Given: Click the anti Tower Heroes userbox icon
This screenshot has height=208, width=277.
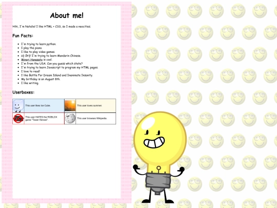Looking at the screenshot, I should pos(18,118).
